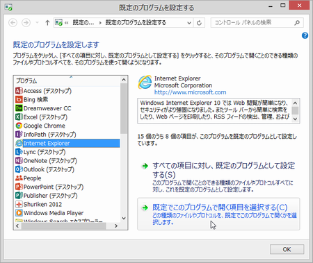Select PowerPoint (デスクトップ) in the list
Screen dimensions: 313x263
54,187
